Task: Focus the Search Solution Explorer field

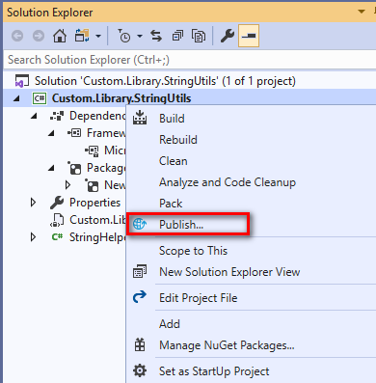Action: click(x=190, y=60)
